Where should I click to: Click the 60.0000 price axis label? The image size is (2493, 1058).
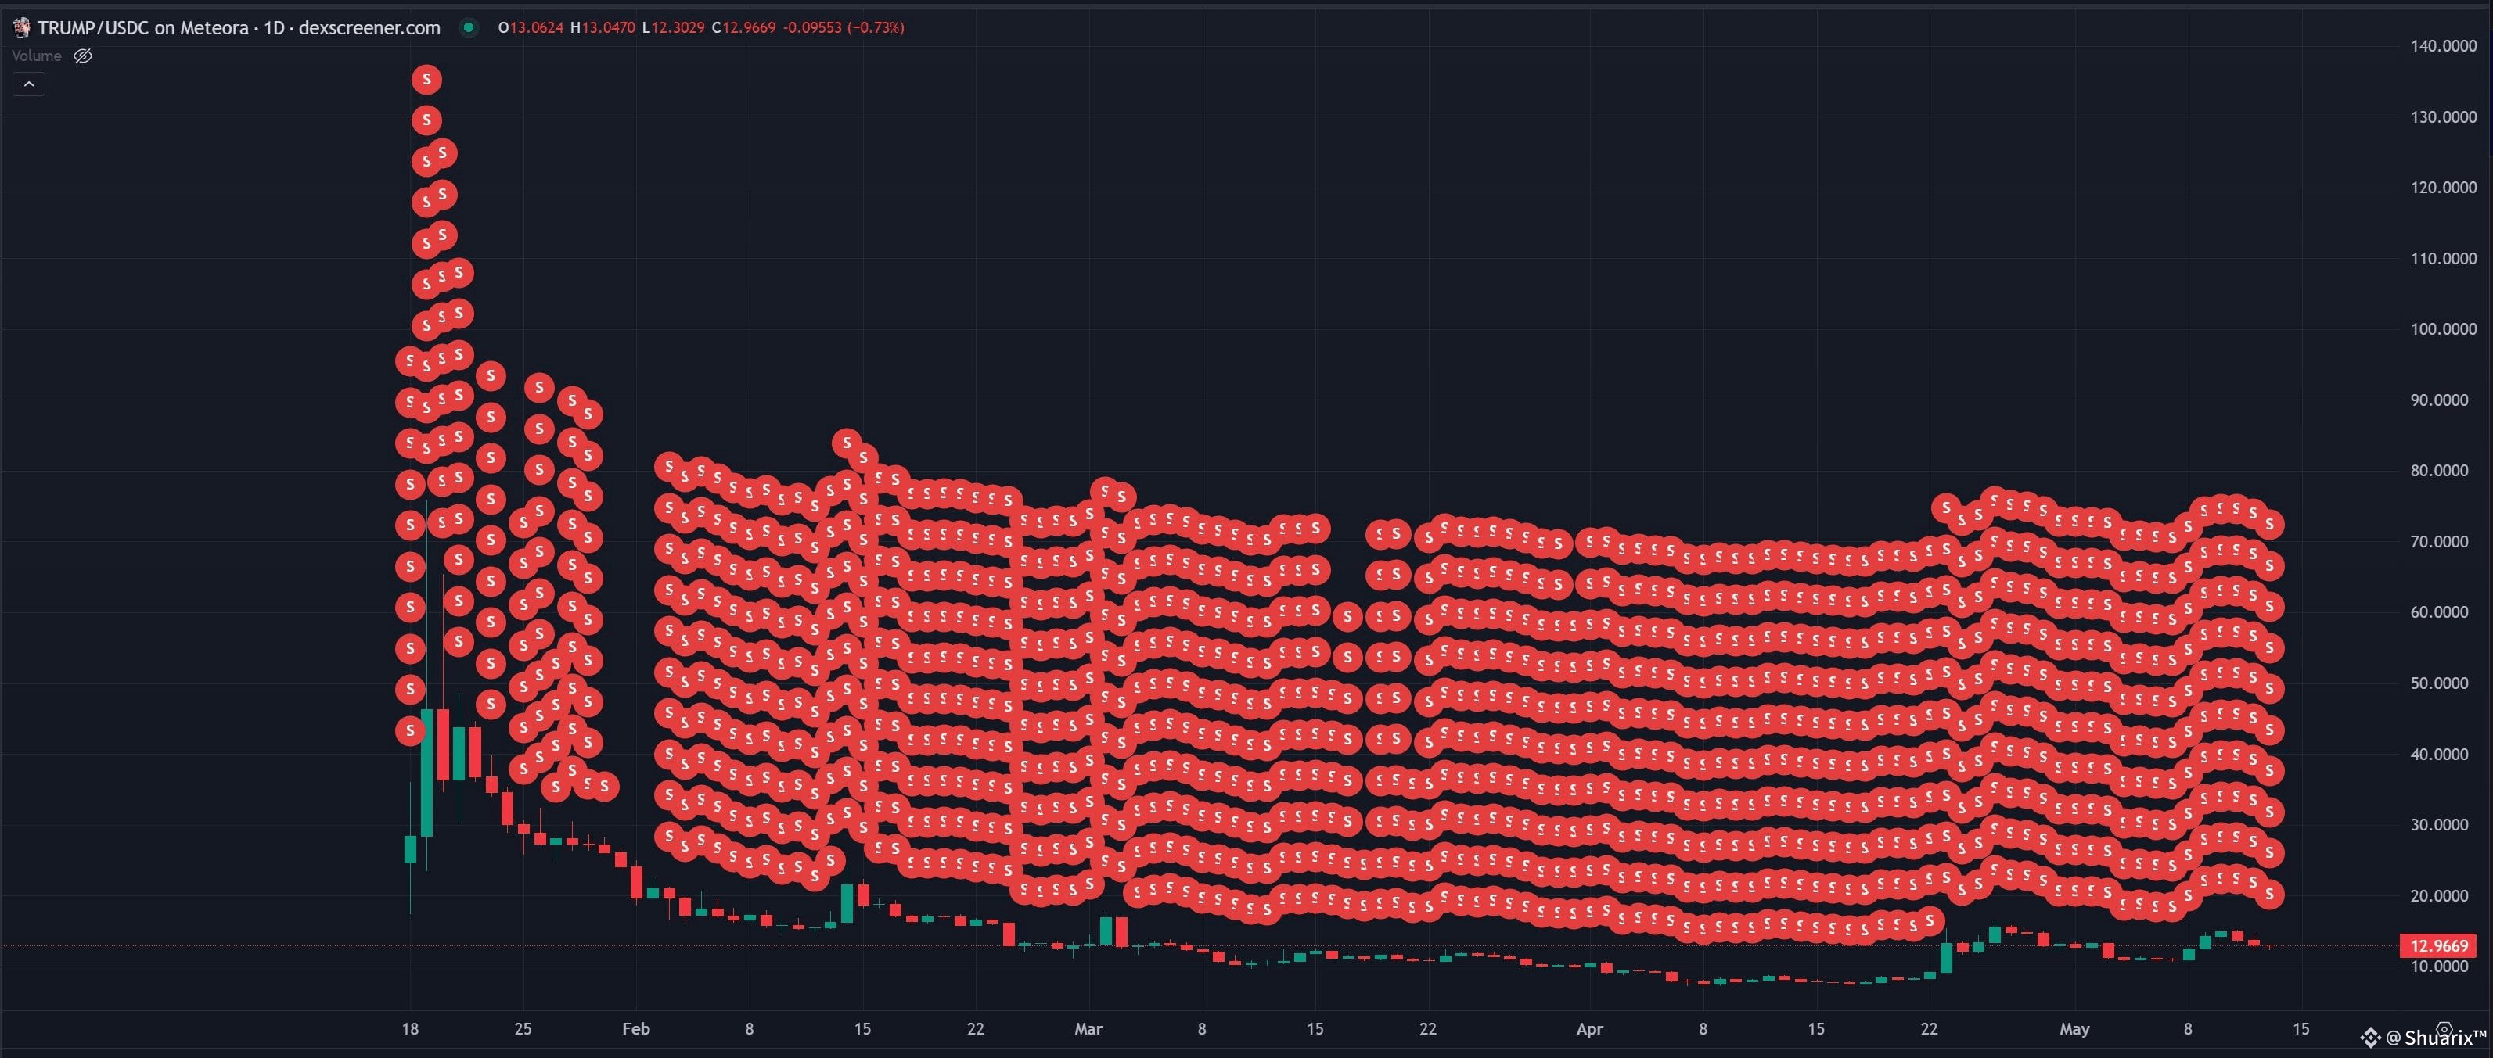click(2440, 612)
